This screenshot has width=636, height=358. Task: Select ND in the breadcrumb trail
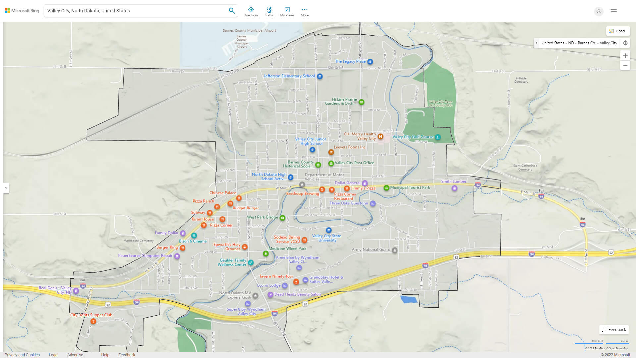coord(570,43)
